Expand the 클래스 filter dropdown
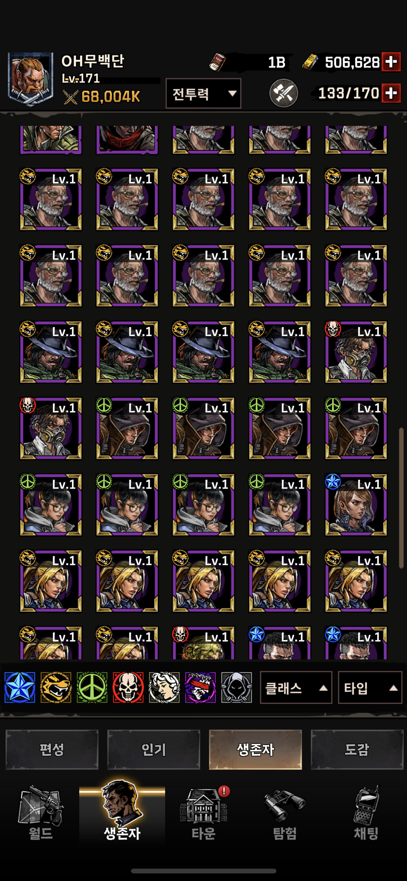 (296, 688)
